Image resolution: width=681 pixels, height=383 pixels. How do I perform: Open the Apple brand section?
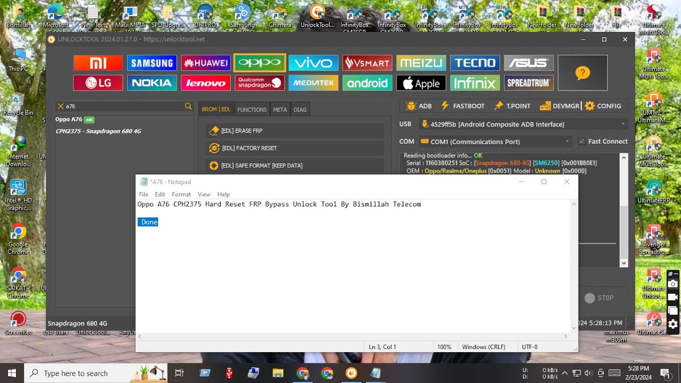coord(421,83)
